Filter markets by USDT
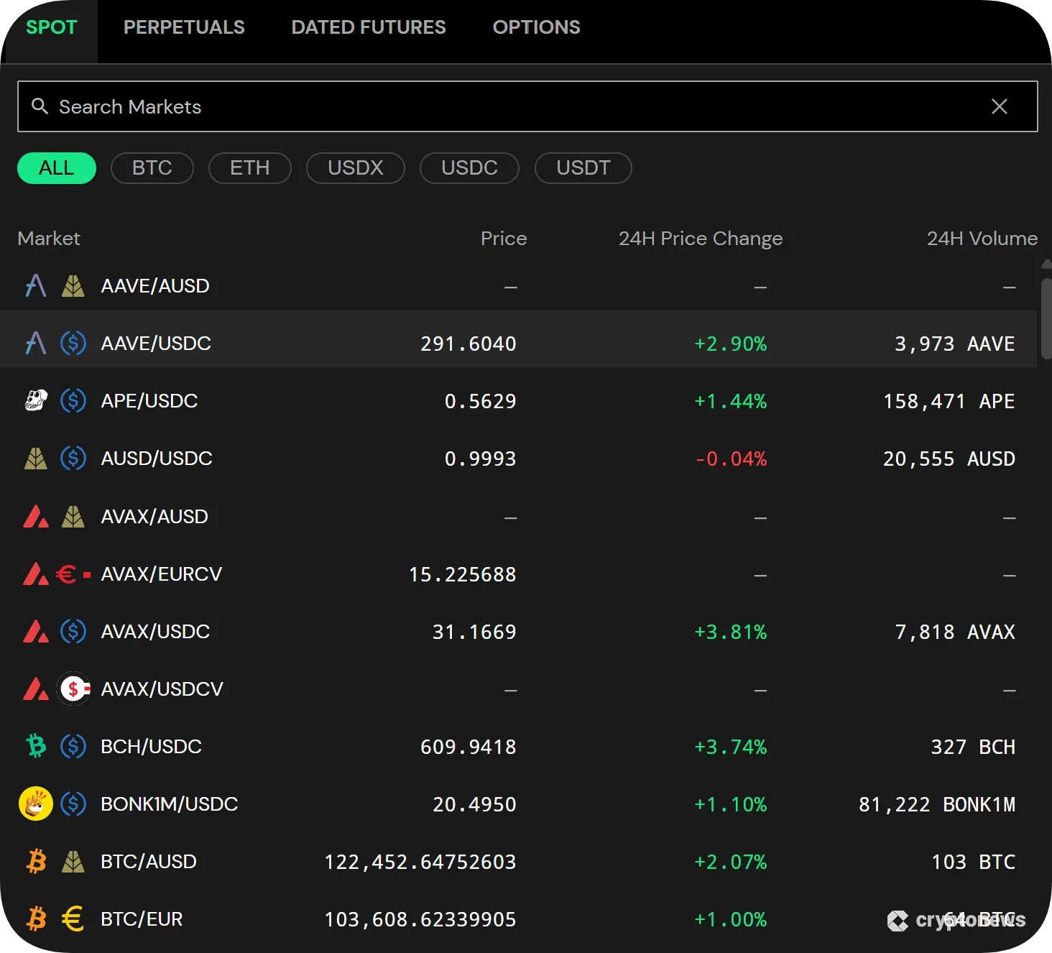Screen dimensions: 1052x953 (x=583, y=168)
